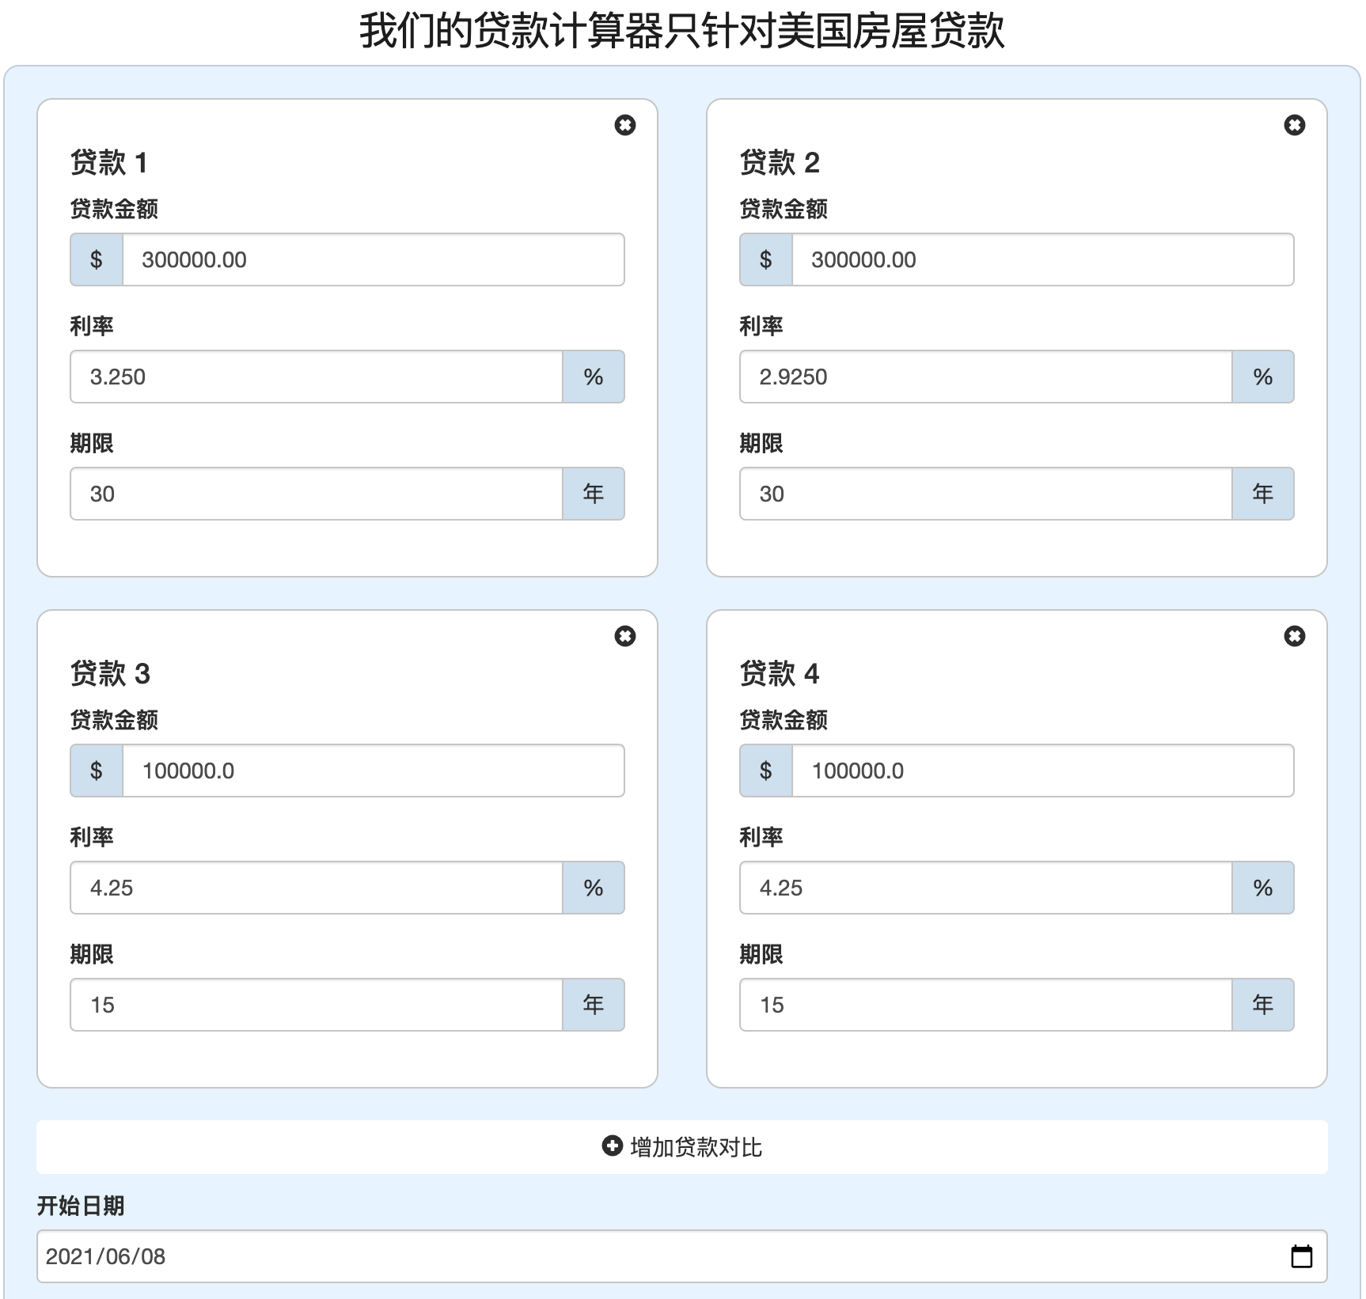
Task: Select the 贷款 2 loan amount input
Action: coord(1042,259)
